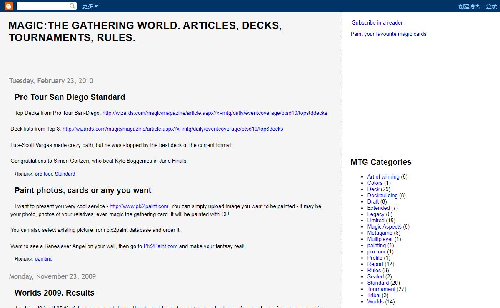The height and width of the screenshot is (308, 500).
Task: Open the top8decks wizards.com URL
Action: (x=172, y=129)
